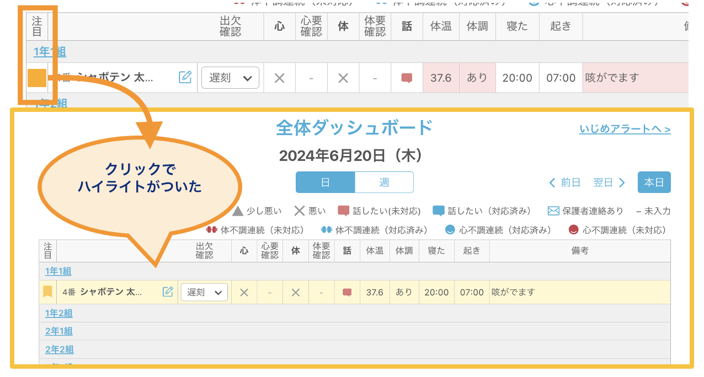Image resolution: width=704 pixels, height=377 pixels.
Task: Switch to the 週 view tab
Action: coord(384,182)
